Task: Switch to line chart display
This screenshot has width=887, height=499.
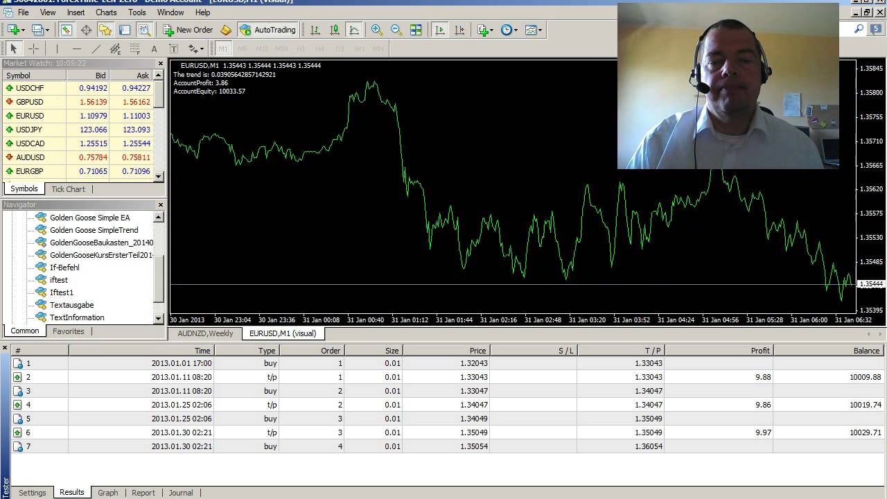Action: 354,30
